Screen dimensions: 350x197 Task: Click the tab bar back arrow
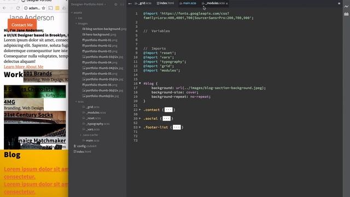click(x=130, y=4)
